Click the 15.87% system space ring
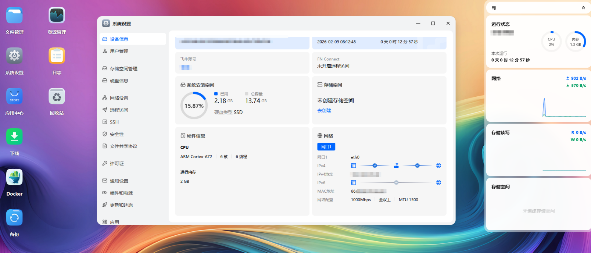This screenshot has height=253, width=591. [x=194, y=106]
